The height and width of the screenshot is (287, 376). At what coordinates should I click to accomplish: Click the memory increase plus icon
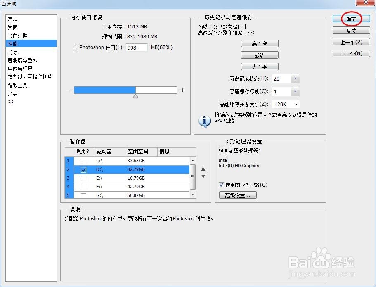coord(182,90)
